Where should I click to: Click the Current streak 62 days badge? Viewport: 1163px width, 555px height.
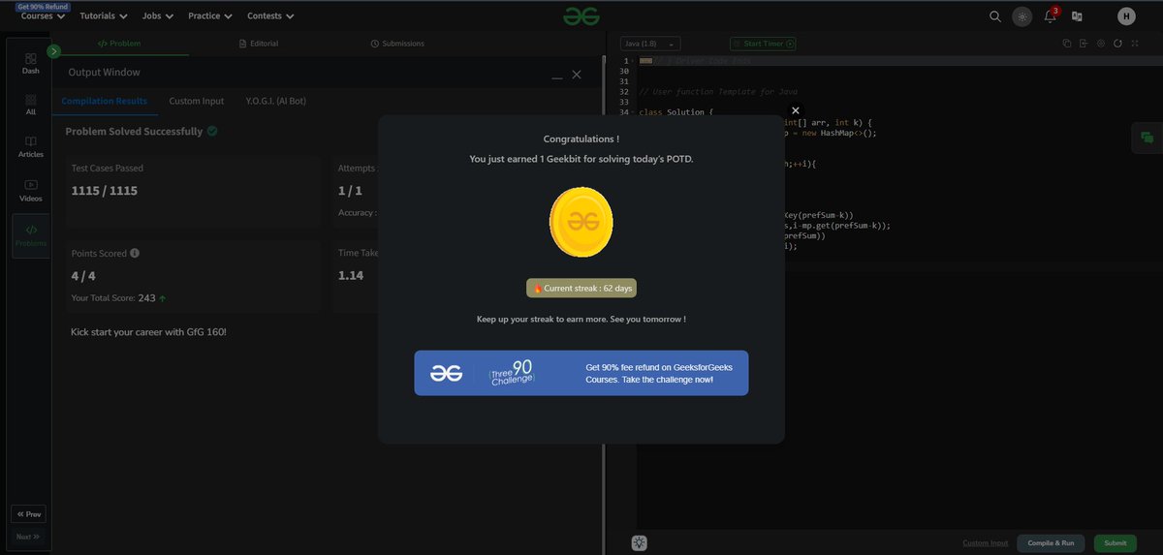pyautogui.click(x=581, y=288)
